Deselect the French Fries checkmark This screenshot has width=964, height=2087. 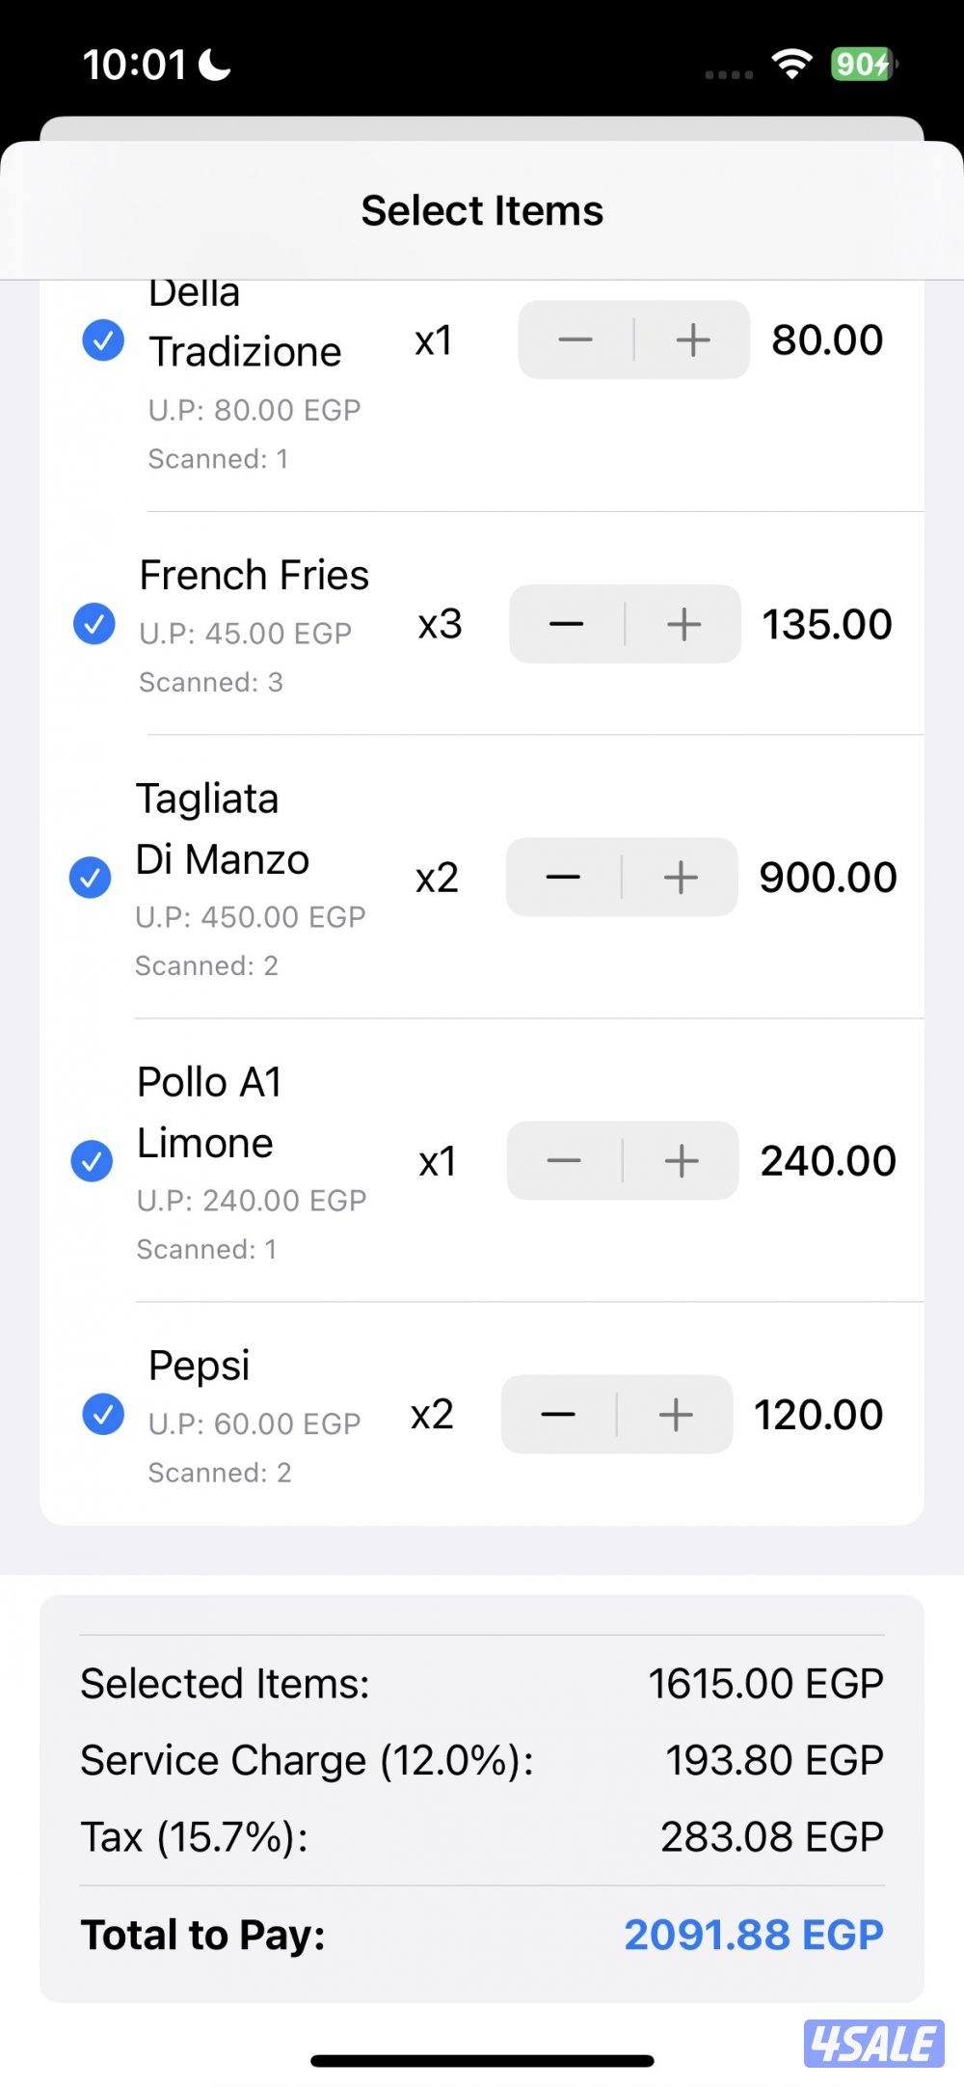[94, 624]
